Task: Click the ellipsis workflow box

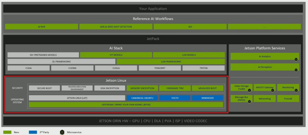Action: coord(264,27)
